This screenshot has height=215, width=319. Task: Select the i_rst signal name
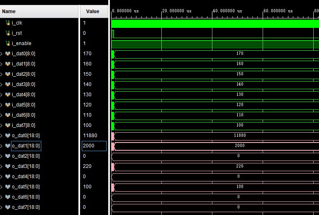[17, 33]
